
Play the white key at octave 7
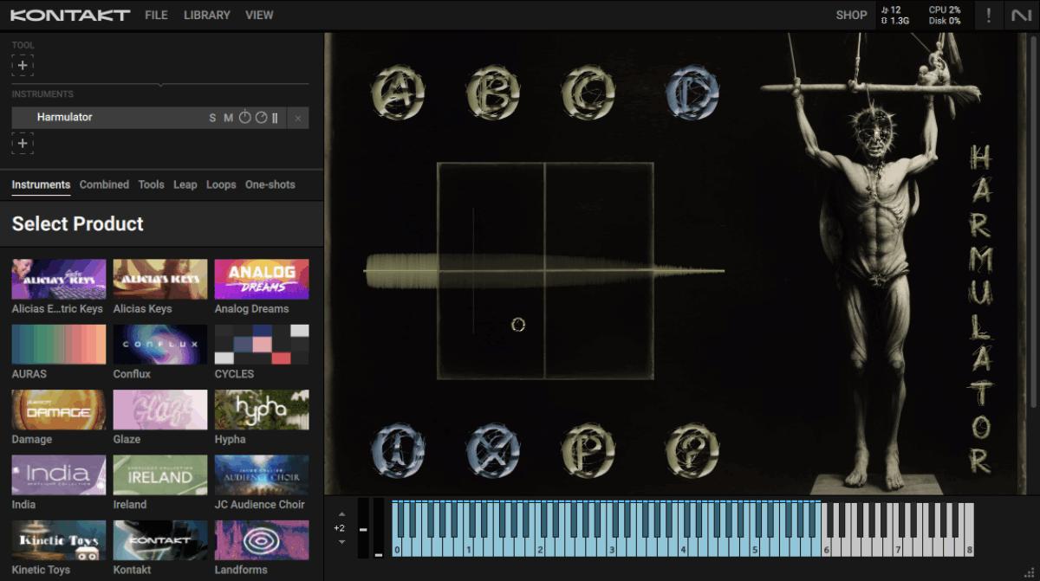(899, 548)
